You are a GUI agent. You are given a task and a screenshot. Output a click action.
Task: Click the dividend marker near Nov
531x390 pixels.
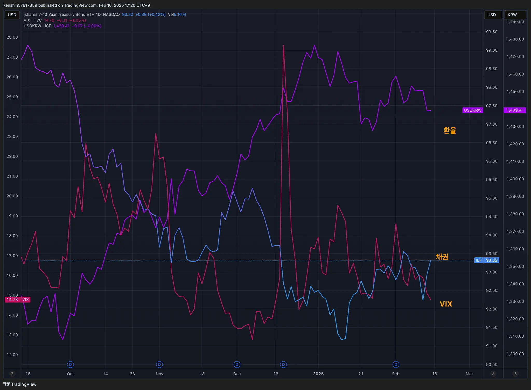[x=159, y=364]
